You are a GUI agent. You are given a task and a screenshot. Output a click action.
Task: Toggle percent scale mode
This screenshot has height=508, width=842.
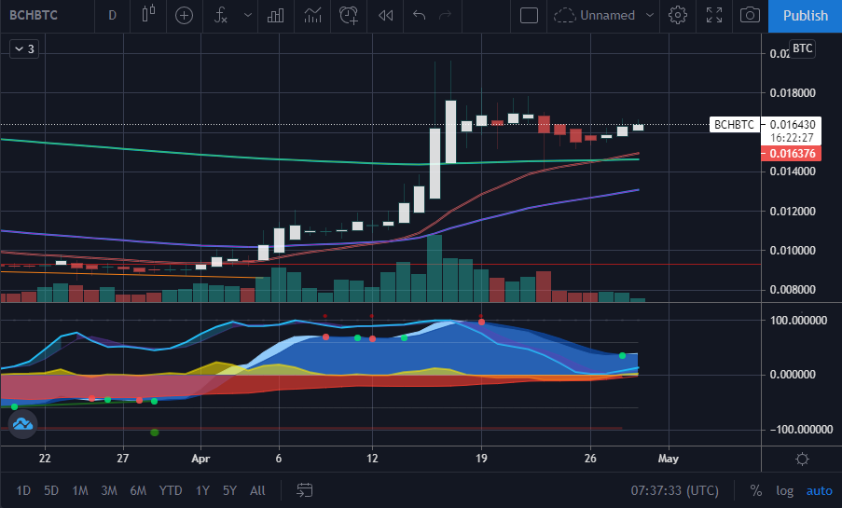[x=755, y=490]
